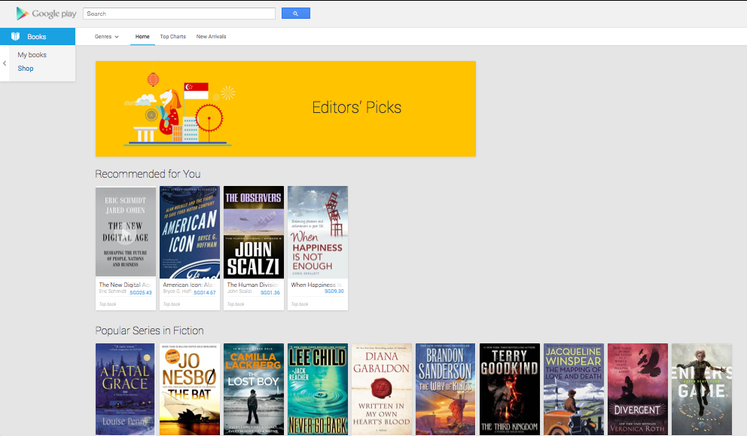The image size is (747, 436).
Task: Open When Happiness Is Not Enough cover
Action: pos(318,232)
